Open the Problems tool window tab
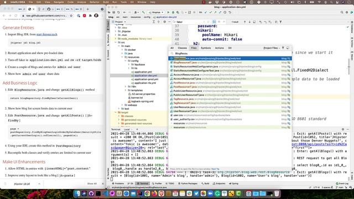 pyautogui.click(x=118, y=184)
